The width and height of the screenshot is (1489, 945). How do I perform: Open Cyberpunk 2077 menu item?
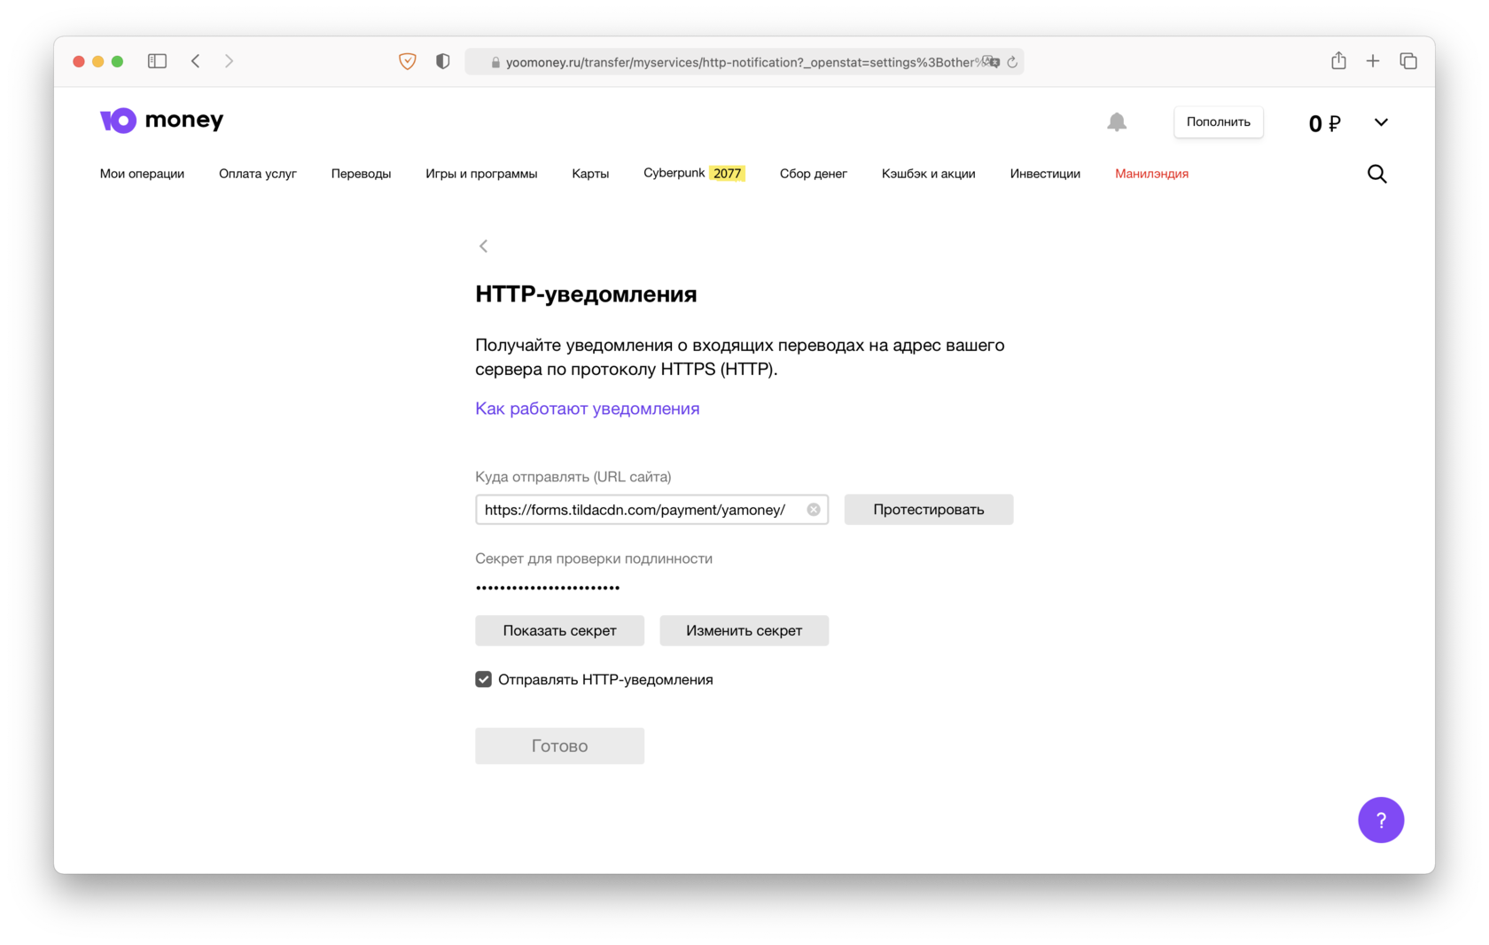(x=694, y=173)
